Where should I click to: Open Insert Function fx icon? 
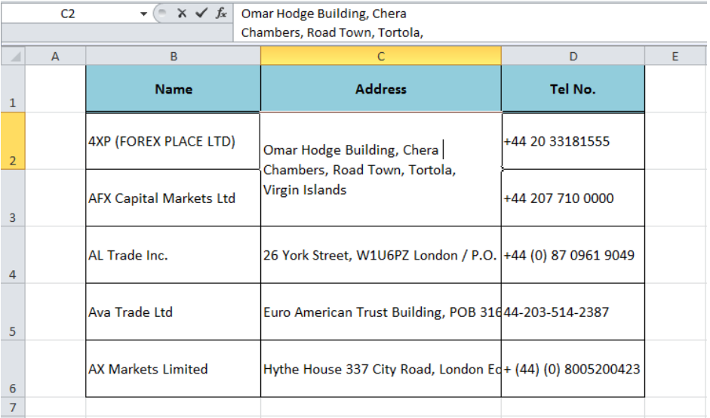221,13
